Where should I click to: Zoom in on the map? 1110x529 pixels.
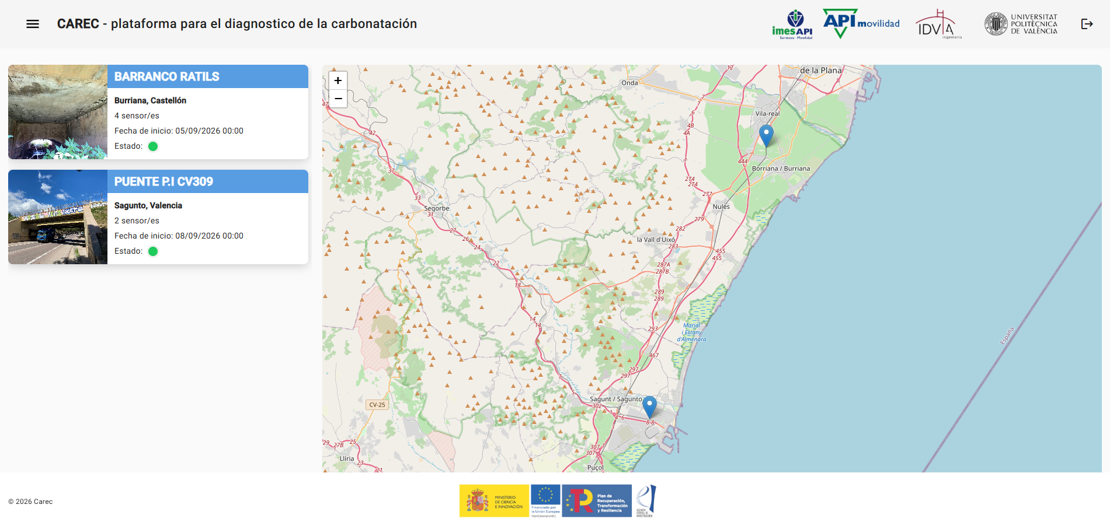click(338, 80)
